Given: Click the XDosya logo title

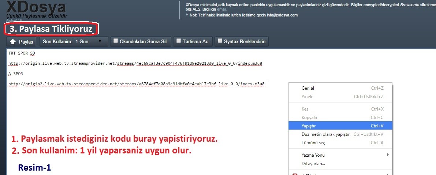Looking at the screenshot, I should [x=36, y=7].
